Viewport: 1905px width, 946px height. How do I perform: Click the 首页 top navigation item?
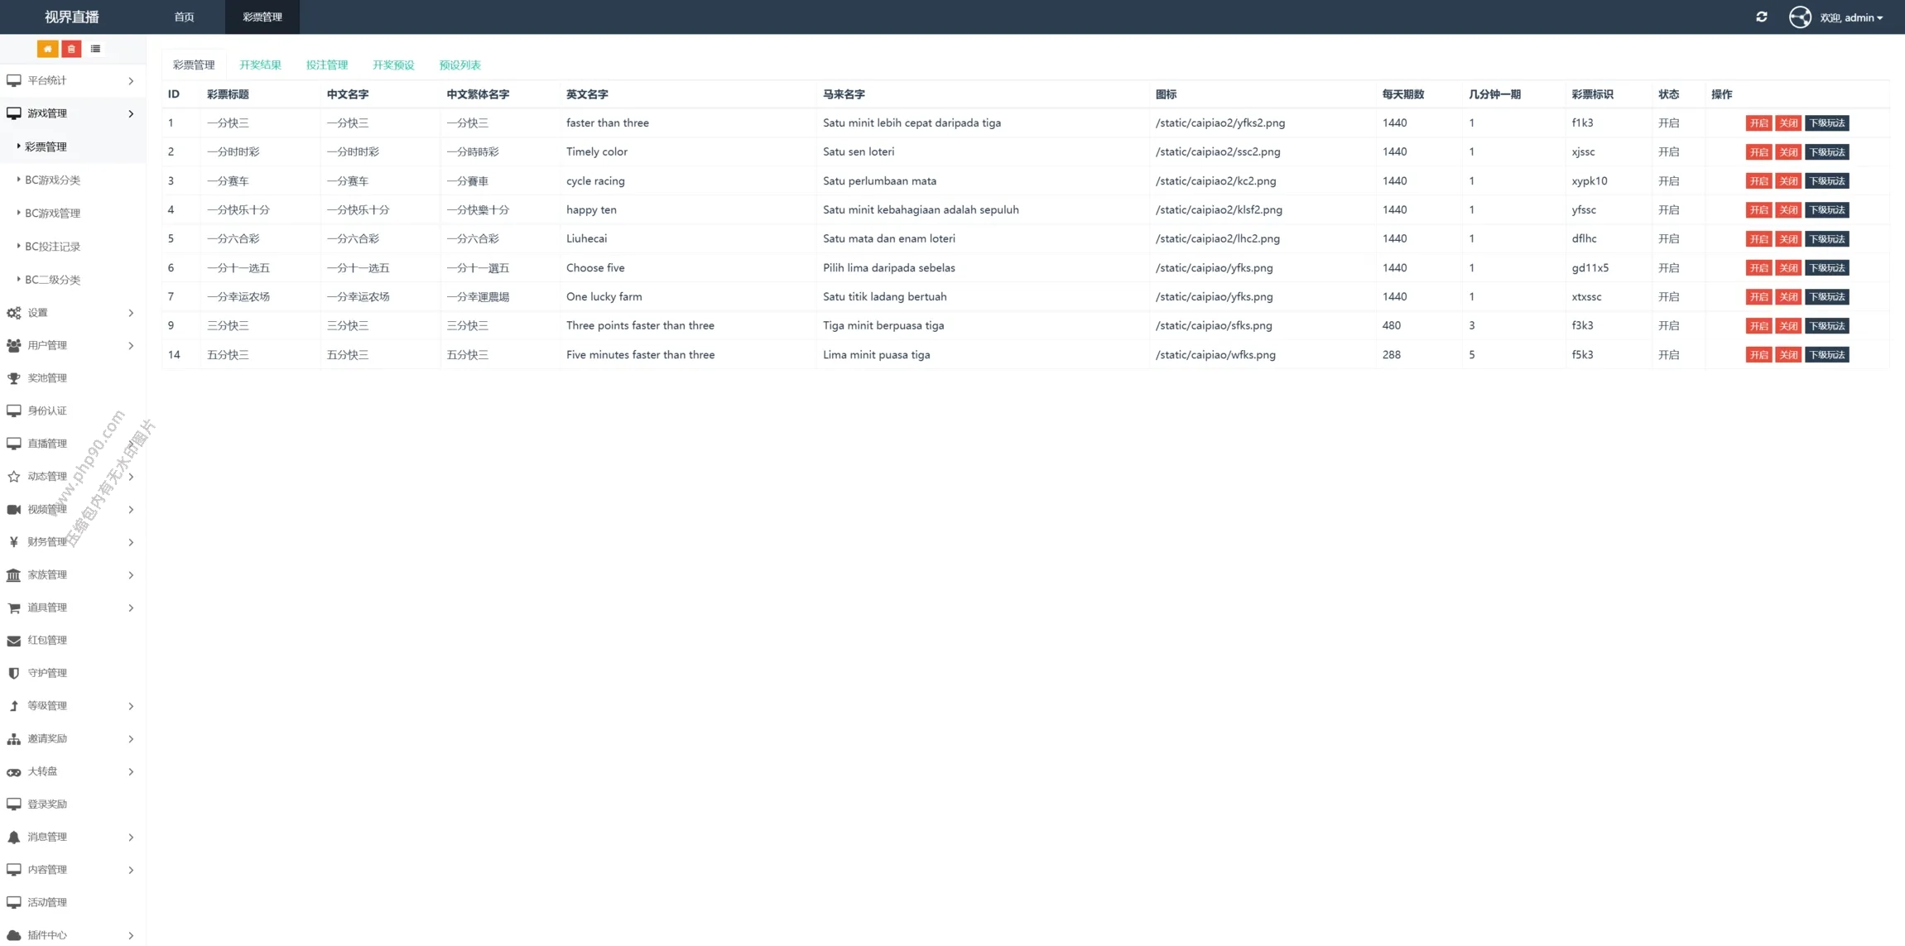(184, 17)
